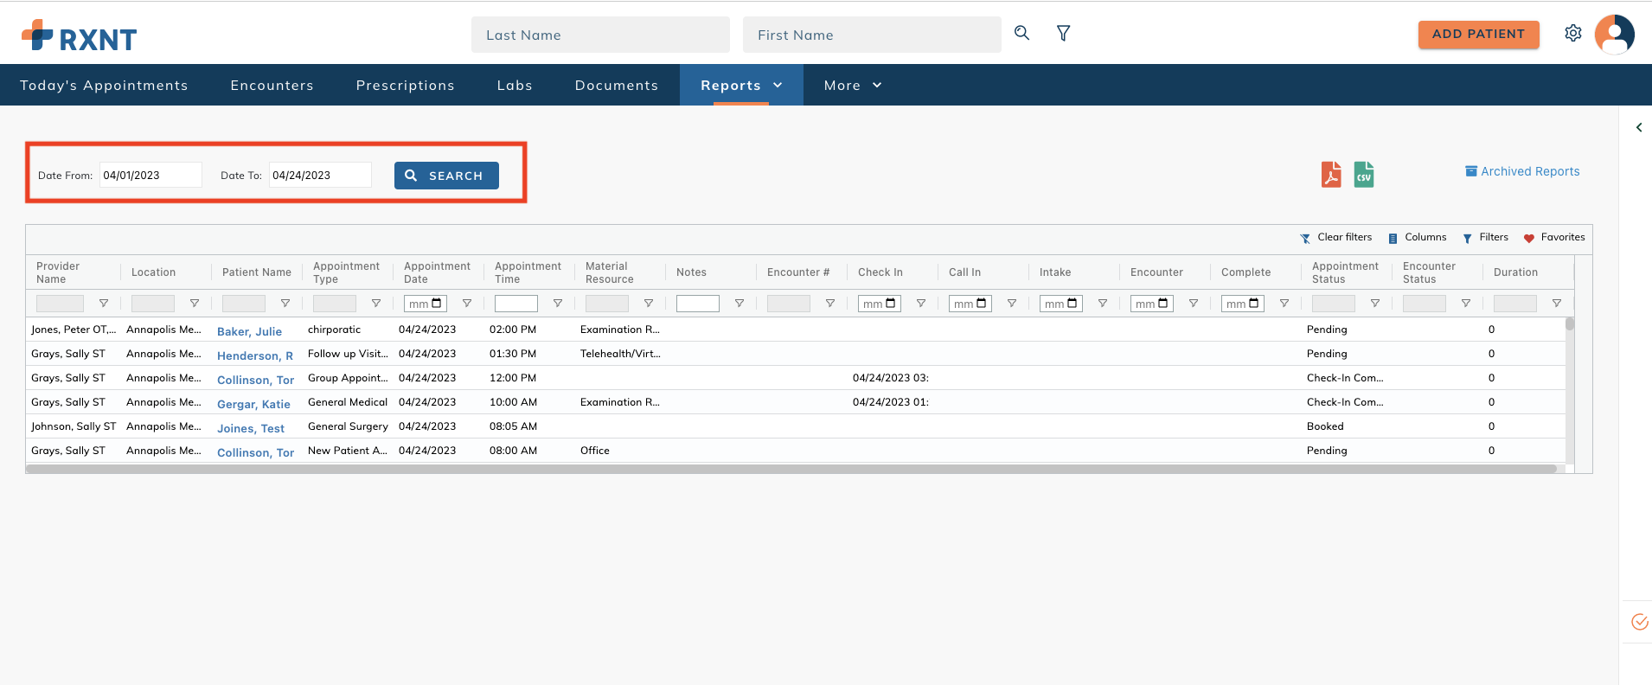Switch to the Labs tab
The image size is (1652, 685).
[515, 85]
